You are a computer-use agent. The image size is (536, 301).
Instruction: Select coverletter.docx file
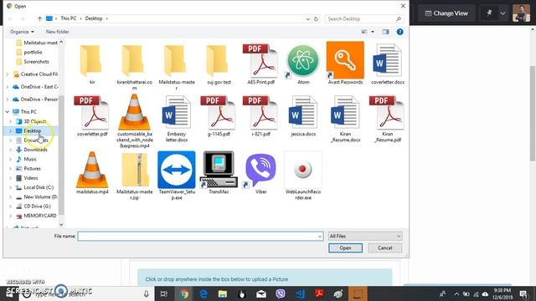tap(388, 65)
